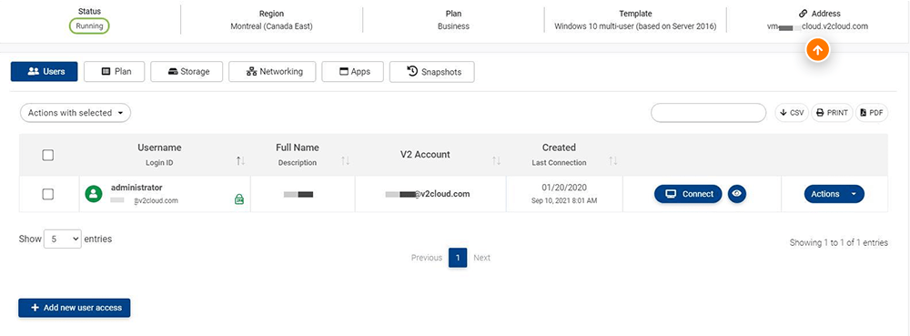Viewport: 910px width, 336px height.
Task: Open the Users tab
Action: (44, 71)
